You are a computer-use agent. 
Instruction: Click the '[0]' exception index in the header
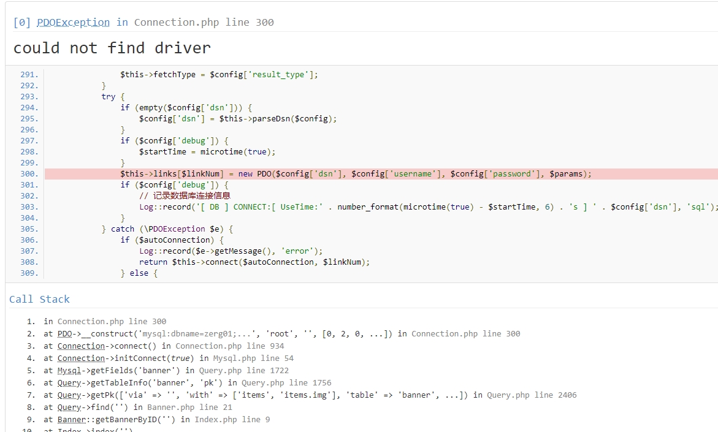(22, 23)
